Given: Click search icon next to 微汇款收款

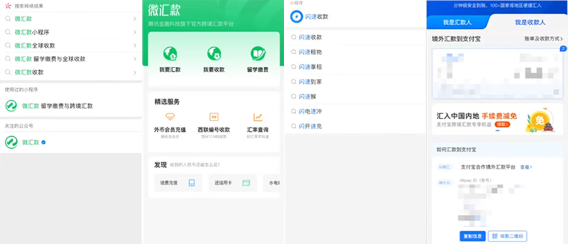Looking at the screenshot, I should click(x=8, y=73).
